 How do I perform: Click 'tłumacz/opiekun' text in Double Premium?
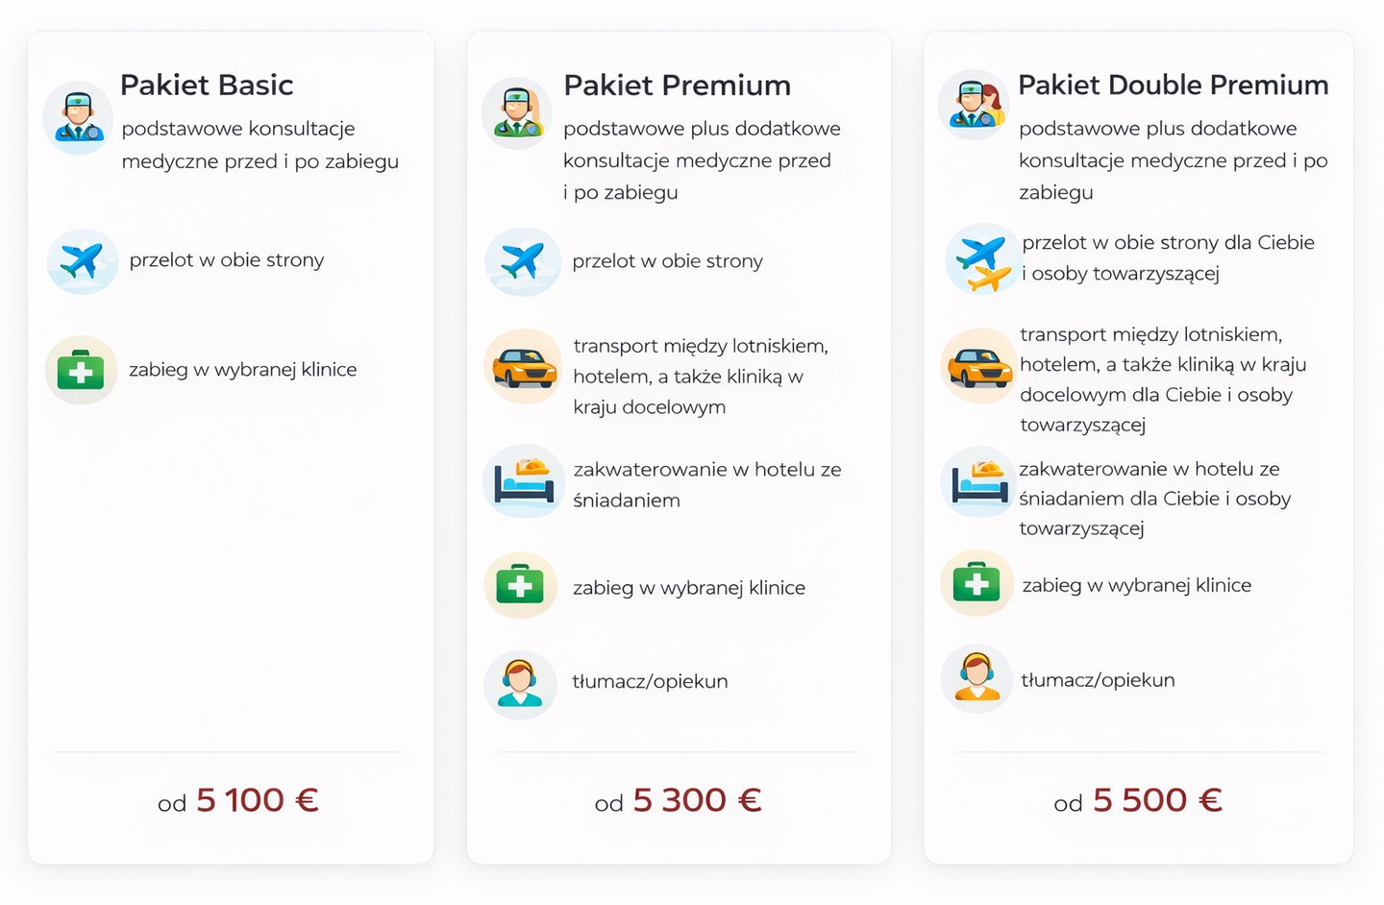1098,680
